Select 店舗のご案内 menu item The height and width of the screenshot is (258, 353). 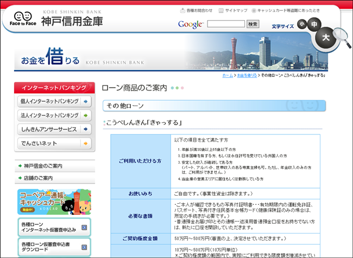55,178
